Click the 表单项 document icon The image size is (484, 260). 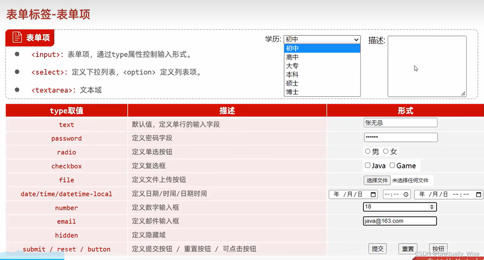17,37
